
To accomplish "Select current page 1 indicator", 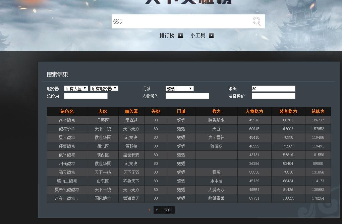I will pos(150,210).
